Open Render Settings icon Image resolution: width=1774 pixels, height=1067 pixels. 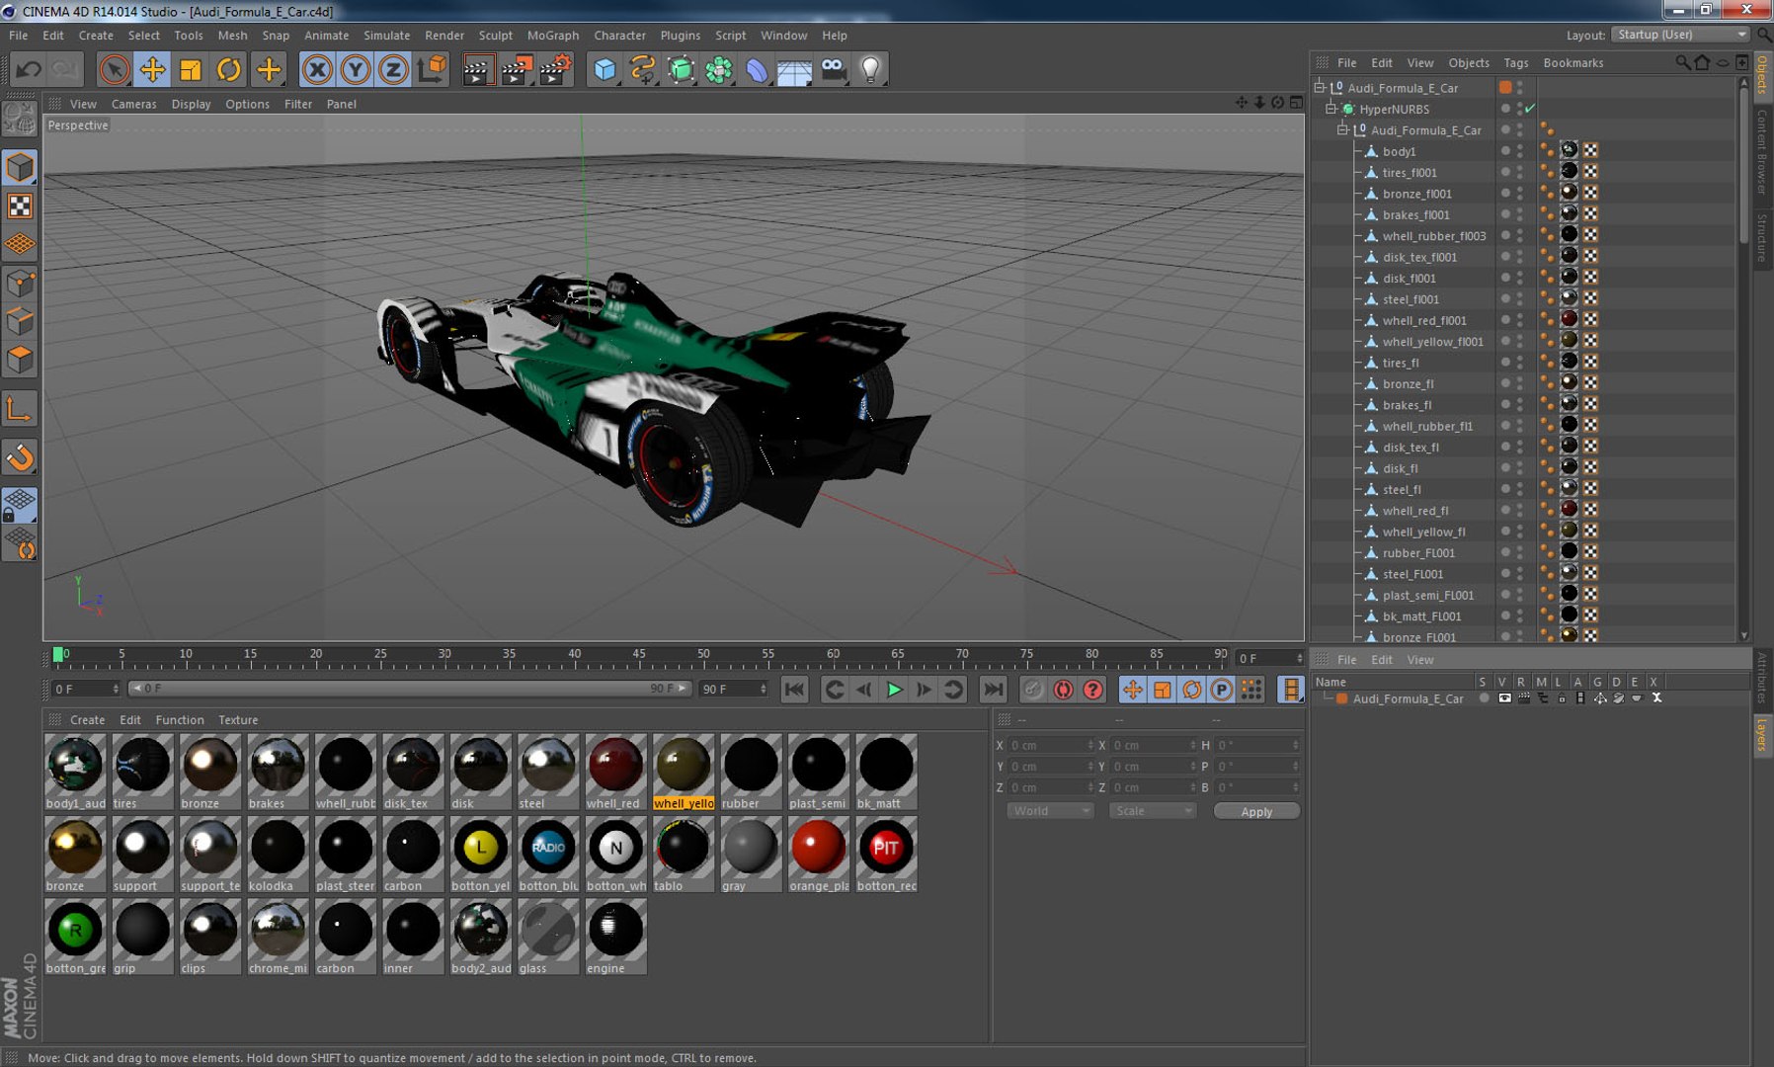click(x=555, y=69)
